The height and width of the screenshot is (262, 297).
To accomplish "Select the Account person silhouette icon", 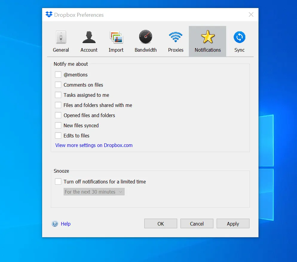I will click(x=89, y=37).
